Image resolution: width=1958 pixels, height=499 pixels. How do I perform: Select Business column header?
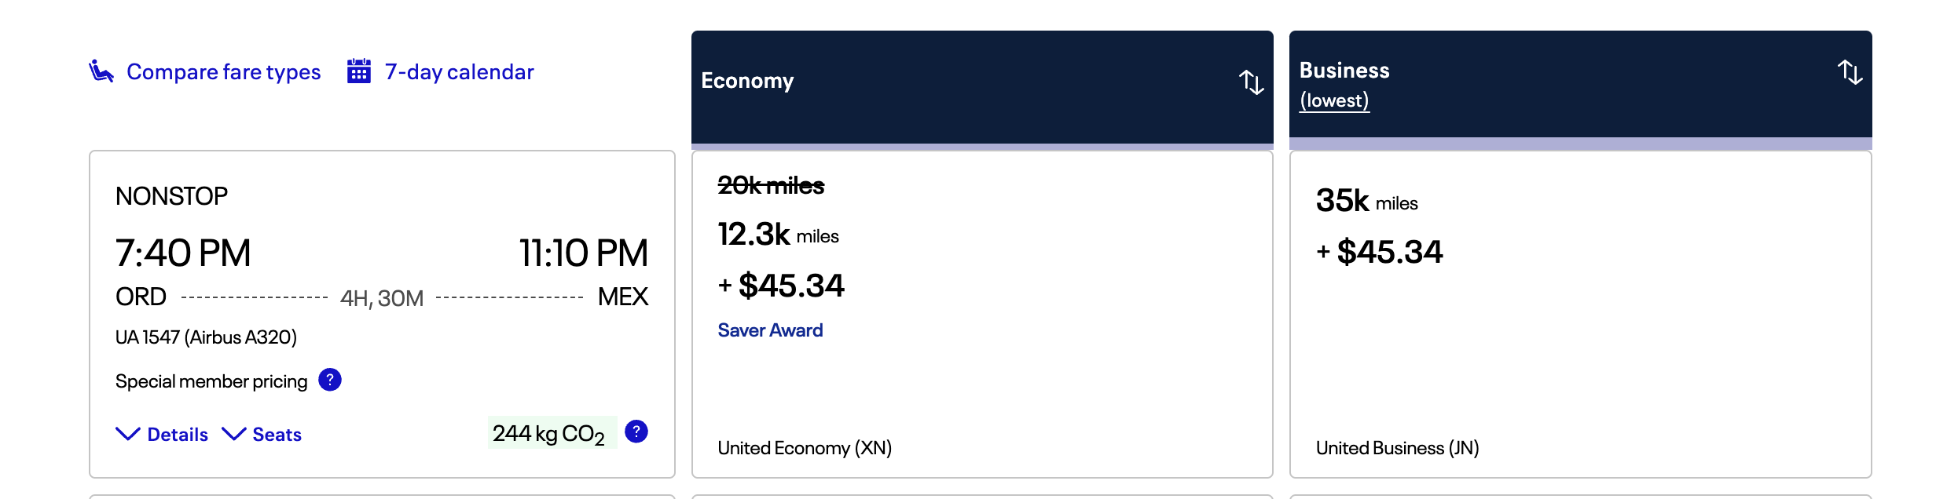click(1580, 85)
